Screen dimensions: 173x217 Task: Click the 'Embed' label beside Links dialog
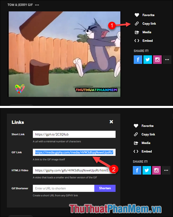[147, 151]
